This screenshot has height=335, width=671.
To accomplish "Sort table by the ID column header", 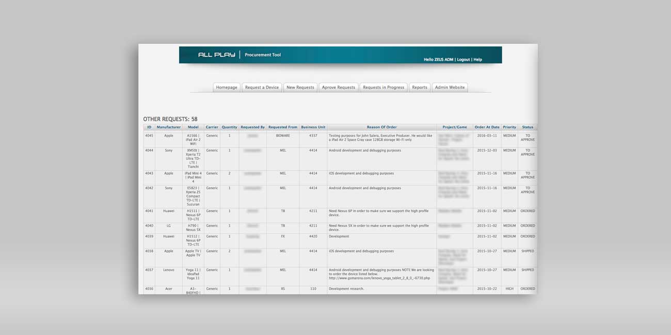I will click(x=149, y=127).
